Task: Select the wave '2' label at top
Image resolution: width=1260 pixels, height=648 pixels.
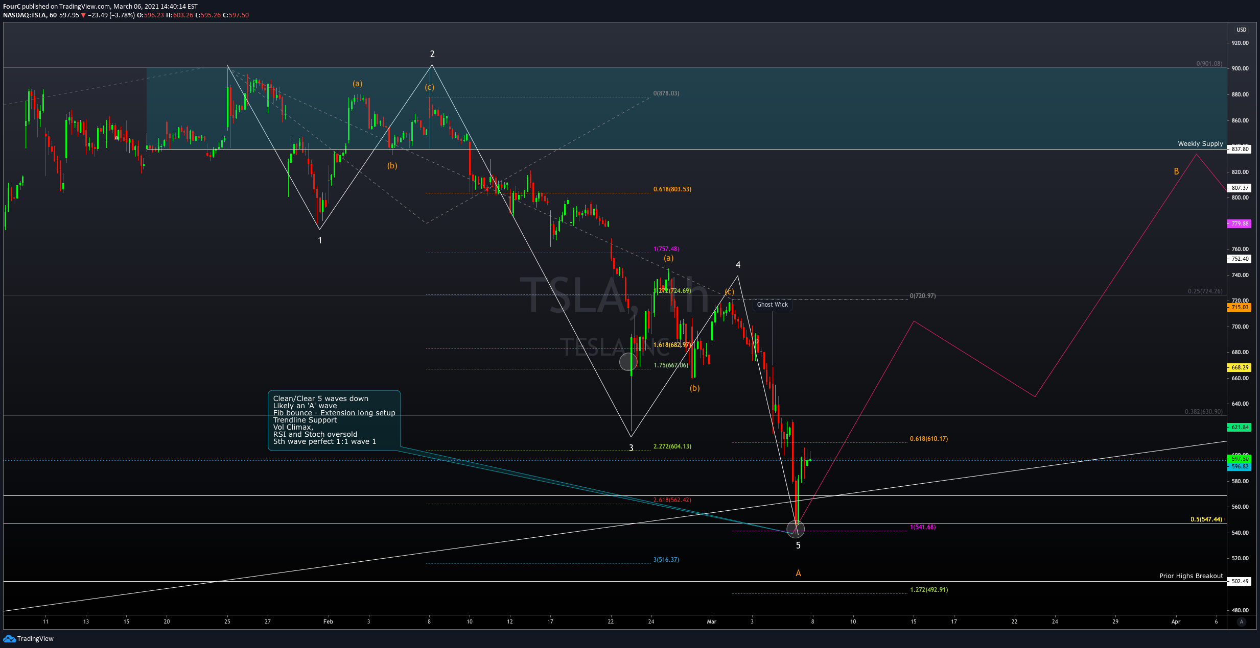Action: click(432, 54)
